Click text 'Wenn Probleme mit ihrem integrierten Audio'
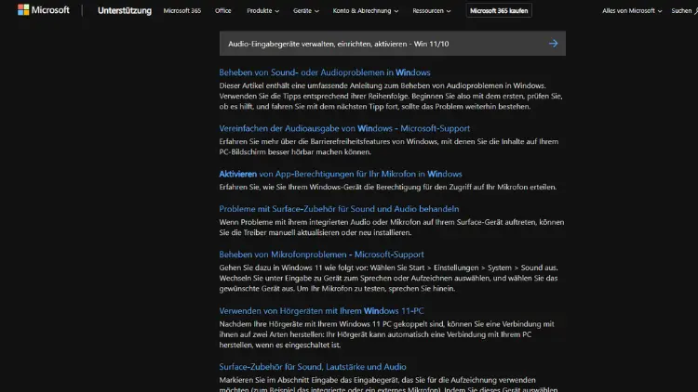The width and height of the screenshot is (698, 392). 391,227
